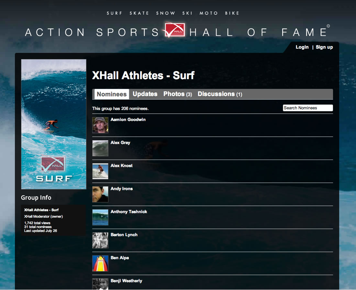Click the XHall Athletes - Surf page heading

143,75
